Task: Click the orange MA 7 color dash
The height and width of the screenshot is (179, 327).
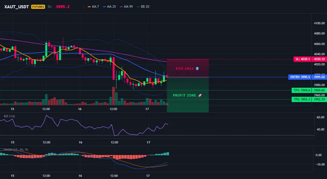Action: [x=89, y=7]
